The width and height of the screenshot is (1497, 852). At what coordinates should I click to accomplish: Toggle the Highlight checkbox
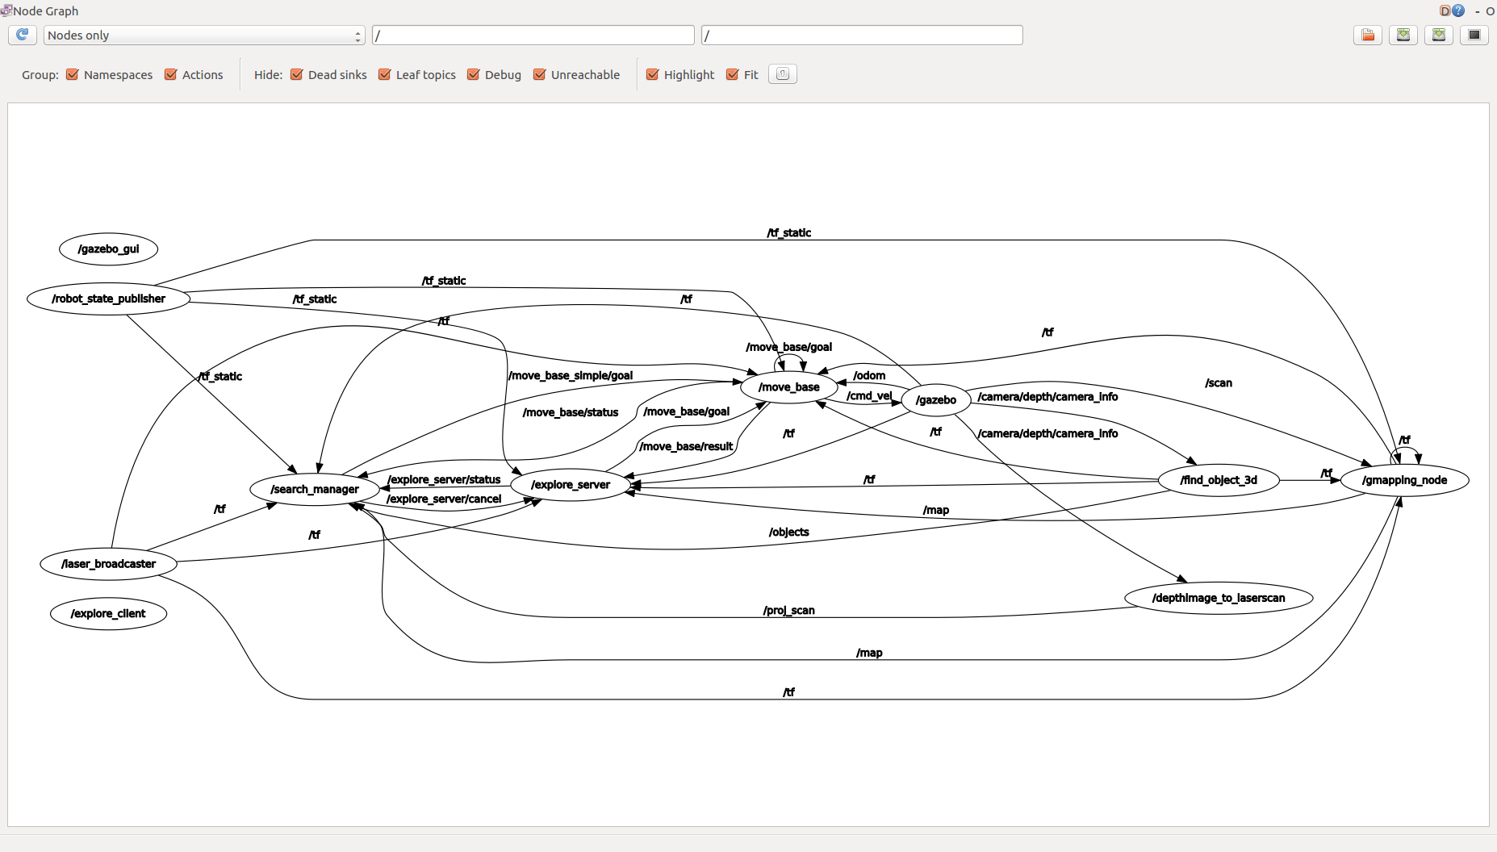[x=653, y=74]
